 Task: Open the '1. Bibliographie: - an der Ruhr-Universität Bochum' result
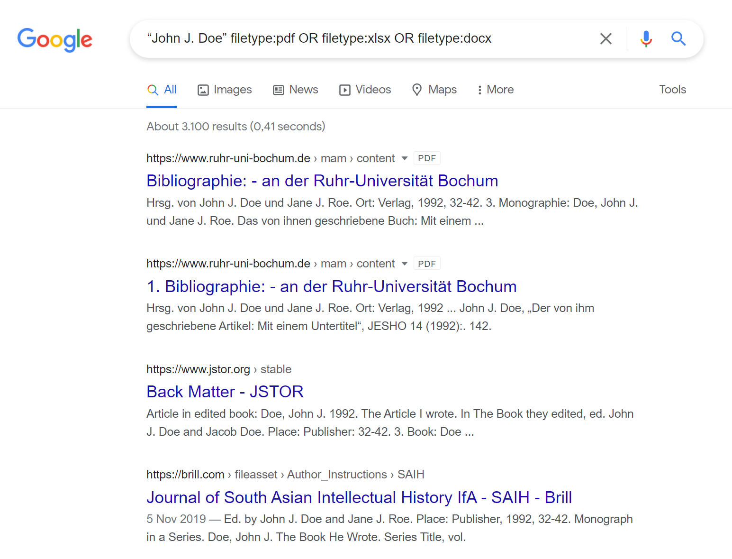pyautogui.click(x=332, y=286)
